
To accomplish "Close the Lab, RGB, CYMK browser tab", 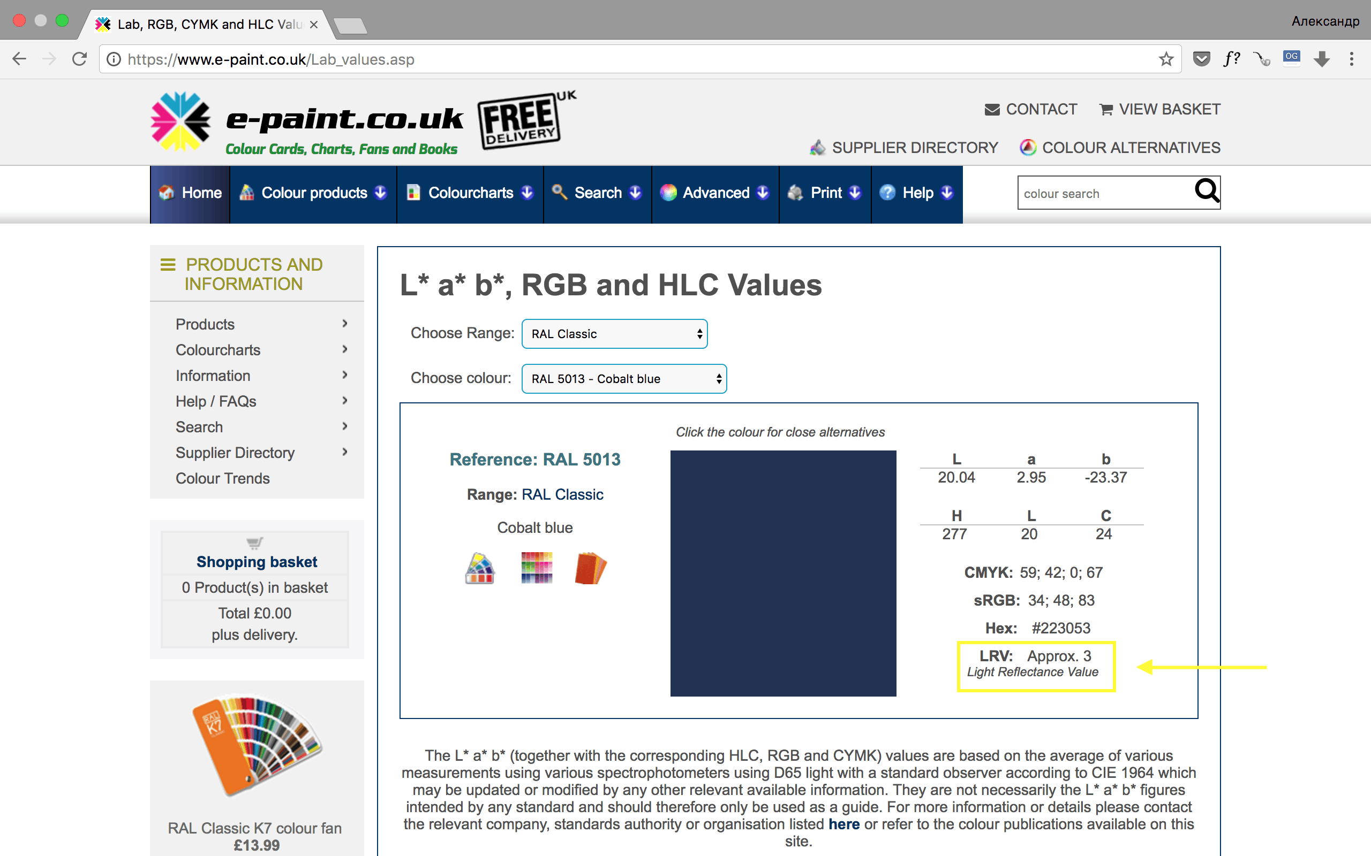I will [x=314, y=25].
